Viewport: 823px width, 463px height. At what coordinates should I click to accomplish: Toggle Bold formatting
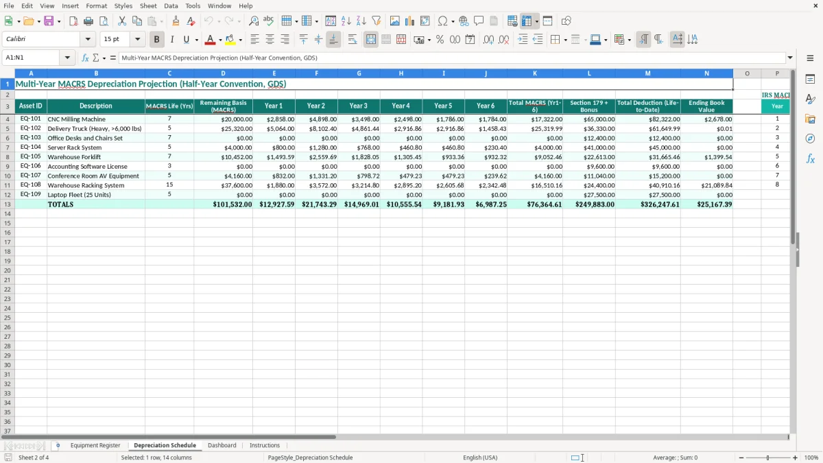[x=157, y=40]
